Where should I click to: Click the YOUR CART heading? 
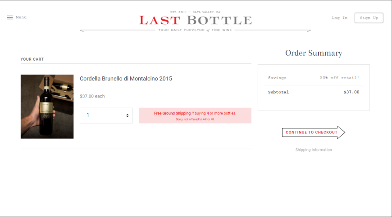[32, 59]
